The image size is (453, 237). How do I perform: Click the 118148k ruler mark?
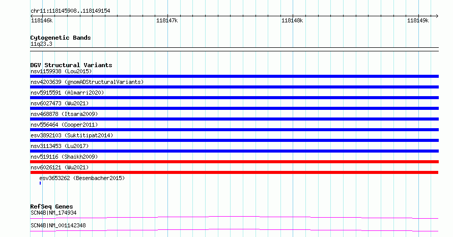[292, 20]
